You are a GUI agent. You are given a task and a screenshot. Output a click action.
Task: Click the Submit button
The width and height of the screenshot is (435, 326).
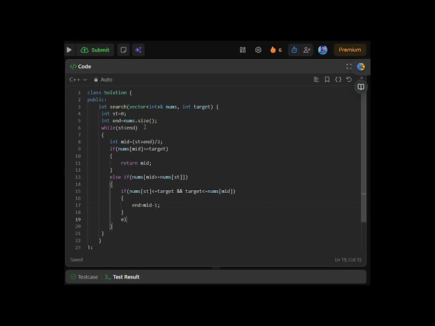[x=95, y=50]
